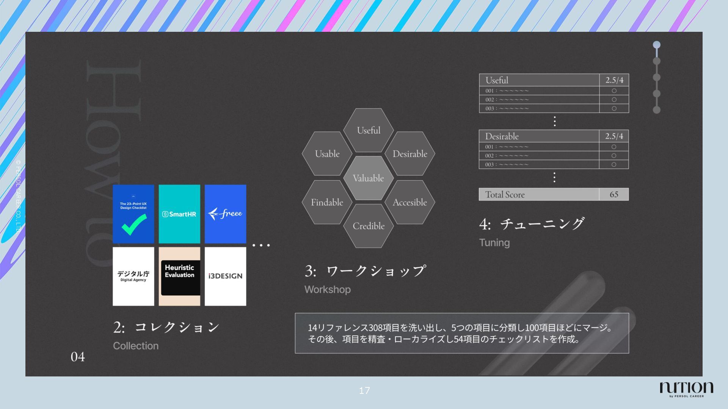Click the bottom progress dot
This screenshot has width=728, height=409.
click(x=657, y=110)
